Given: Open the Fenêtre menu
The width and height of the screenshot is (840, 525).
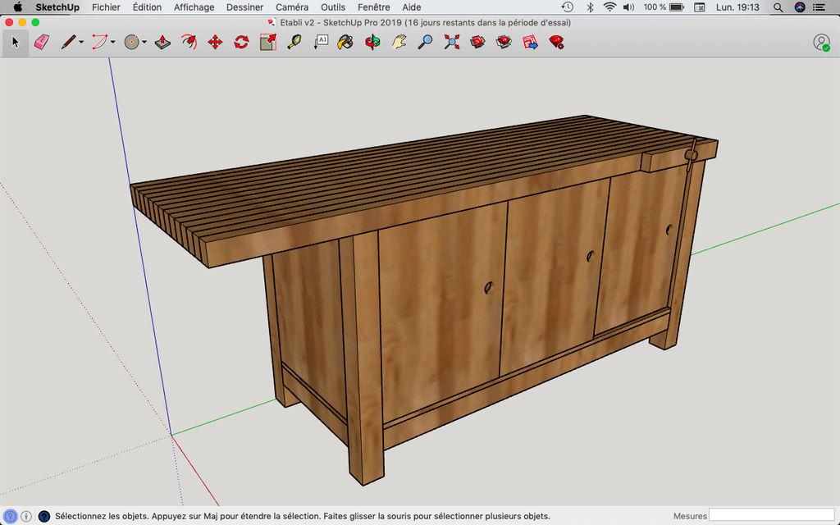Looking at the screenshot, I should [373, 7].
